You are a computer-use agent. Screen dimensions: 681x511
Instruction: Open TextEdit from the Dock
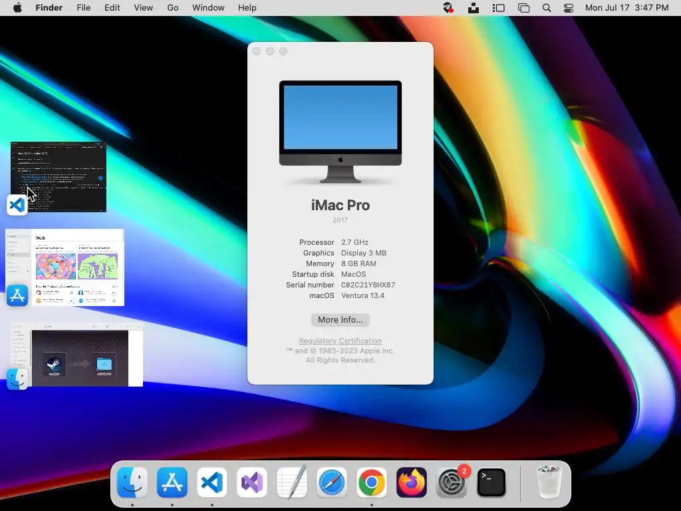pos(292,482)
